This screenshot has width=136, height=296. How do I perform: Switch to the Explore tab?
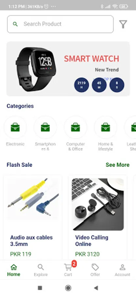tap(41, 270)
